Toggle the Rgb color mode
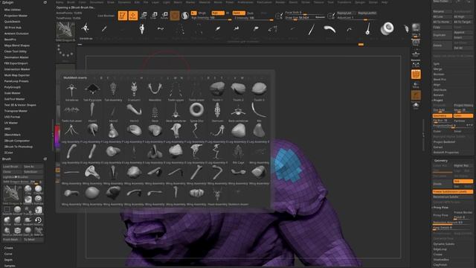The height and width of the screenshot is (268, 476). 217,13
